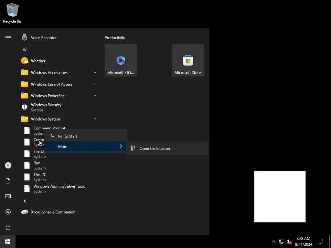
Task: Click the clock showing 7:28 AM
Action: [303, 239]
